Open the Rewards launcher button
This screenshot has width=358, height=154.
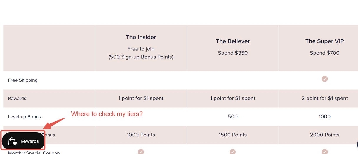pos(23,141)
